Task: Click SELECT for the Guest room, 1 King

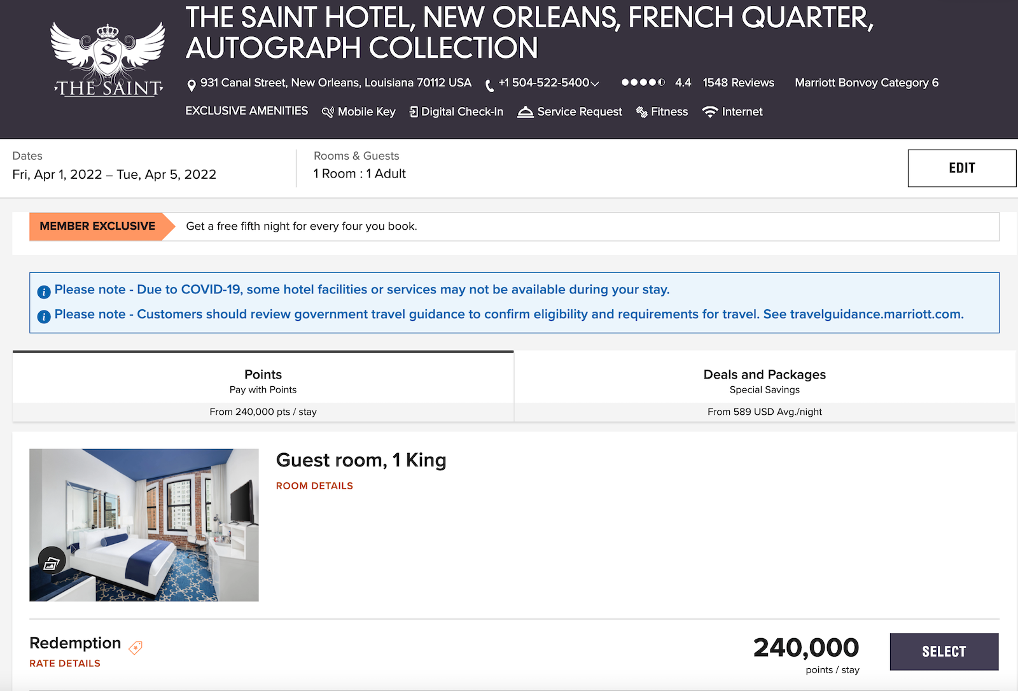Action: [x=944, y=652]
